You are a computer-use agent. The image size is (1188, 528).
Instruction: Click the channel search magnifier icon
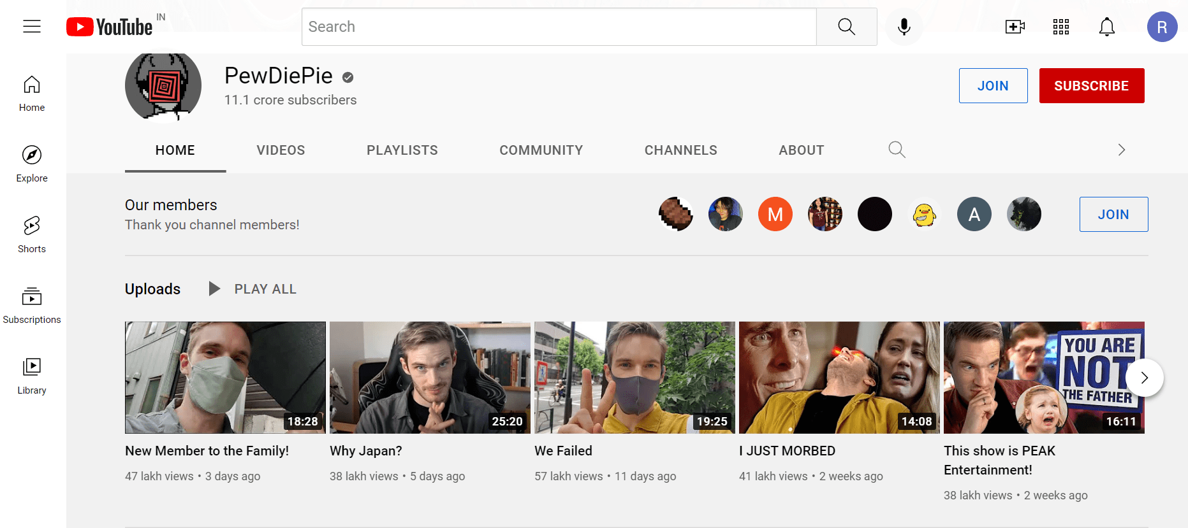coord(897,150)
